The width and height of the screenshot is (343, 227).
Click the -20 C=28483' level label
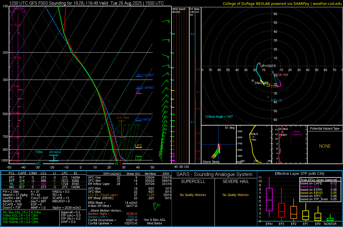click(x=145, y=88)
